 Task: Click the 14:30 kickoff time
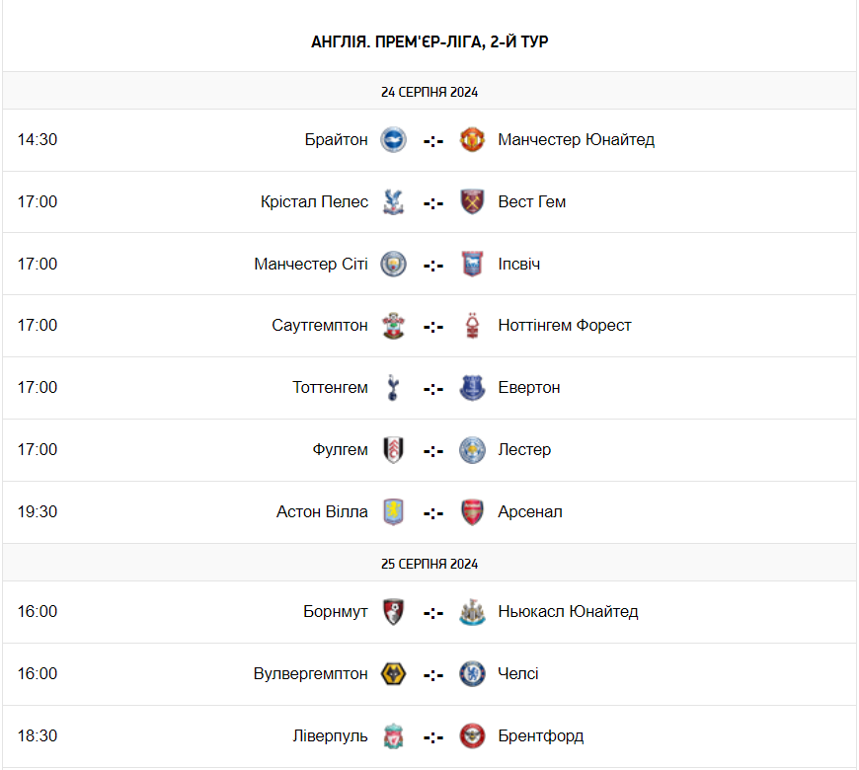click(x=38, y=139)
